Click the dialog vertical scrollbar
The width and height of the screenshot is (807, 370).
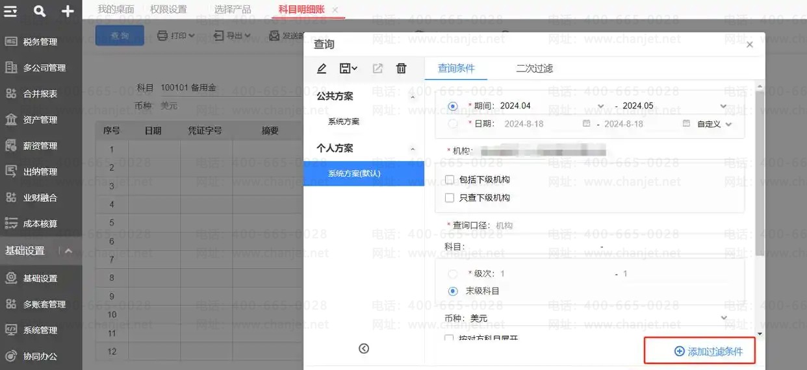[759, 172]
